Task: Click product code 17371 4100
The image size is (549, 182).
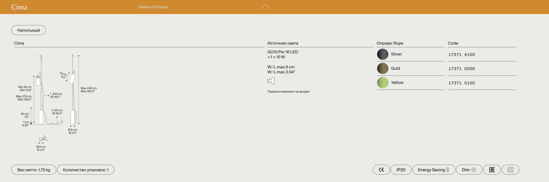Action: 462,54
